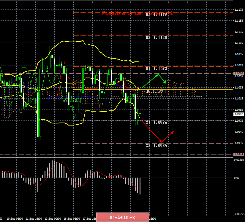Viewport: 245px width, 222px height.
Task: Click the P 1.1031 pivot label
Action: click(x=157, y=92)
